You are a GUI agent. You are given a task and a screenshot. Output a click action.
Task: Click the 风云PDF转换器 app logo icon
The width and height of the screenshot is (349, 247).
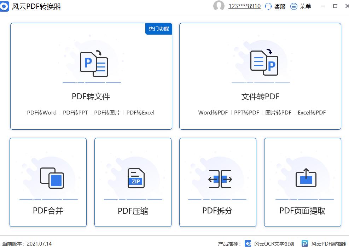[5, 6]
